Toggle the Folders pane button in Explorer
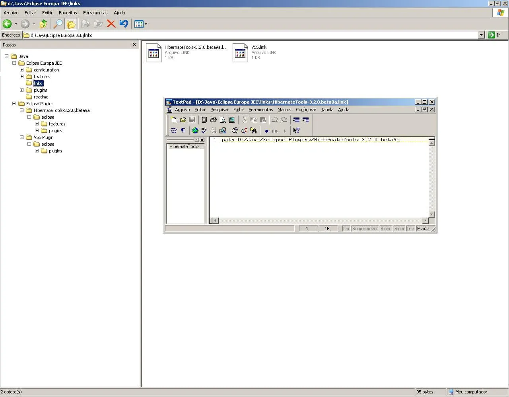 [71, 24]
